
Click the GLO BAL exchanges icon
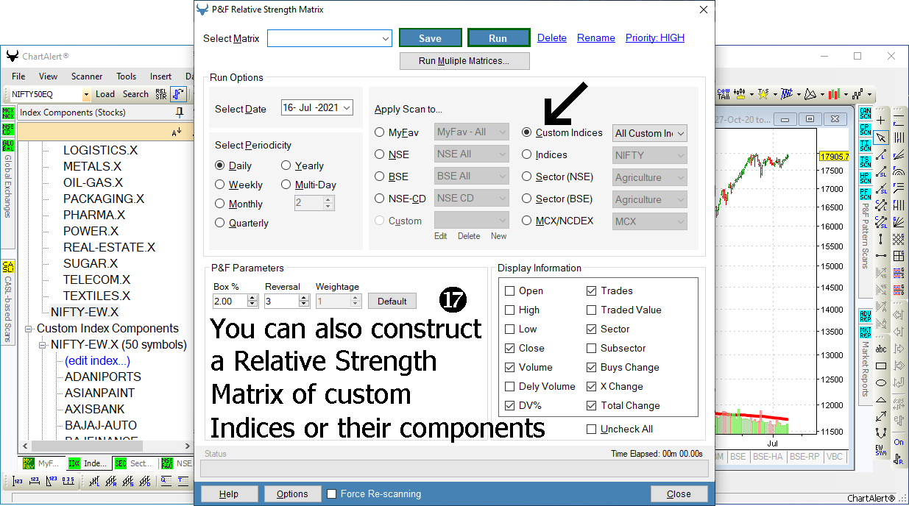click(8, 146)
